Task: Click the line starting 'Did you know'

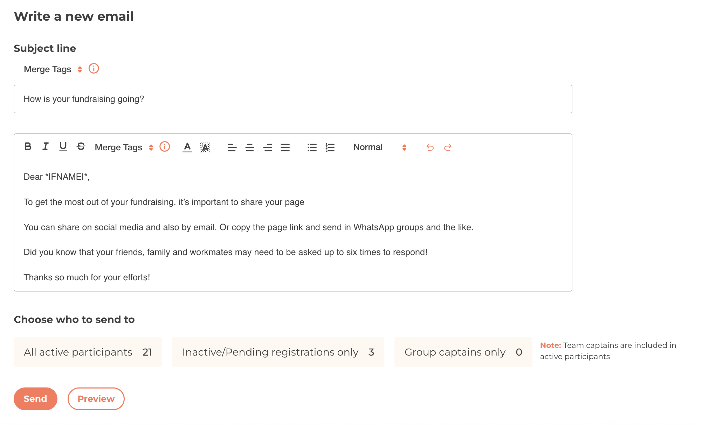Action: tap(226, 252)
